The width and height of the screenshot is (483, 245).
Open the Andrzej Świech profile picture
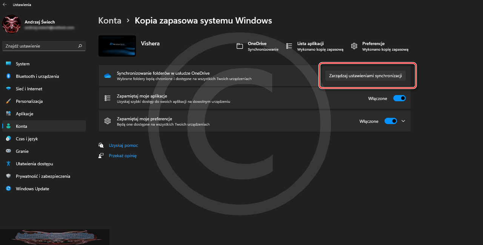[12, 24]
